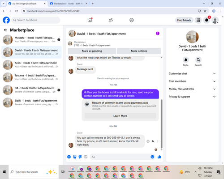This screenshot has width=224, height=179.
Task: Attach a photo file to the message
Action: (74, 157)
